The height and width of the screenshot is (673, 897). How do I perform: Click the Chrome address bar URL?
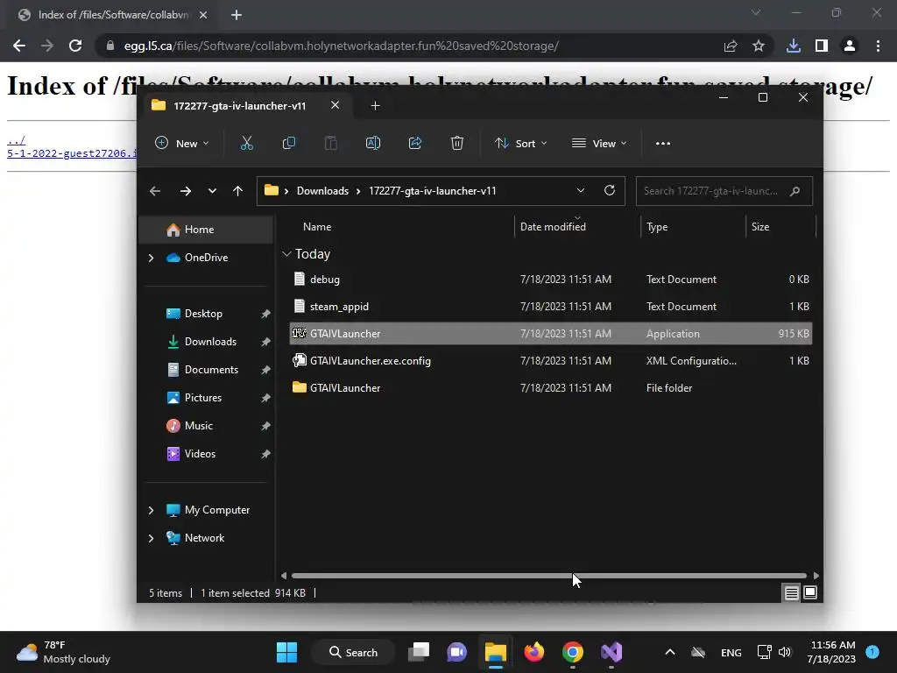point(341,46)
